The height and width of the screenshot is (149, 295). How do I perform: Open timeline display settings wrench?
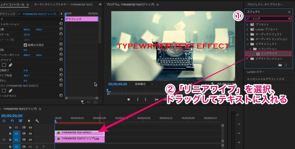tap(37, 121)
